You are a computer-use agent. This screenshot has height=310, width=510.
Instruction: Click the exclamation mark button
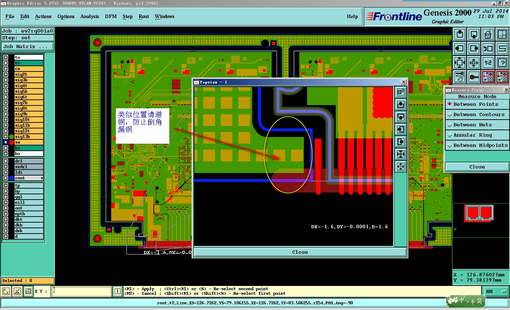(118, 291)
